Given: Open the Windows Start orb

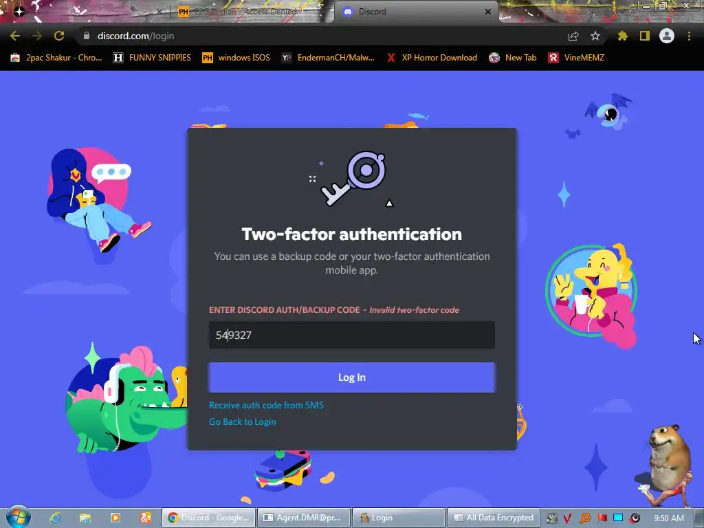Looking at the screenshot, I should point(18,517).
